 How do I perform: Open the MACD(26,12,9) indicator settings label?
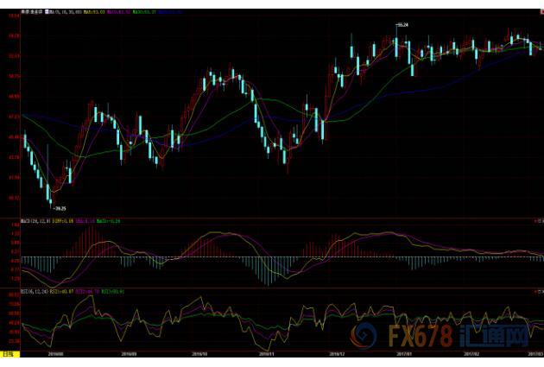click(x=35, y=222)
